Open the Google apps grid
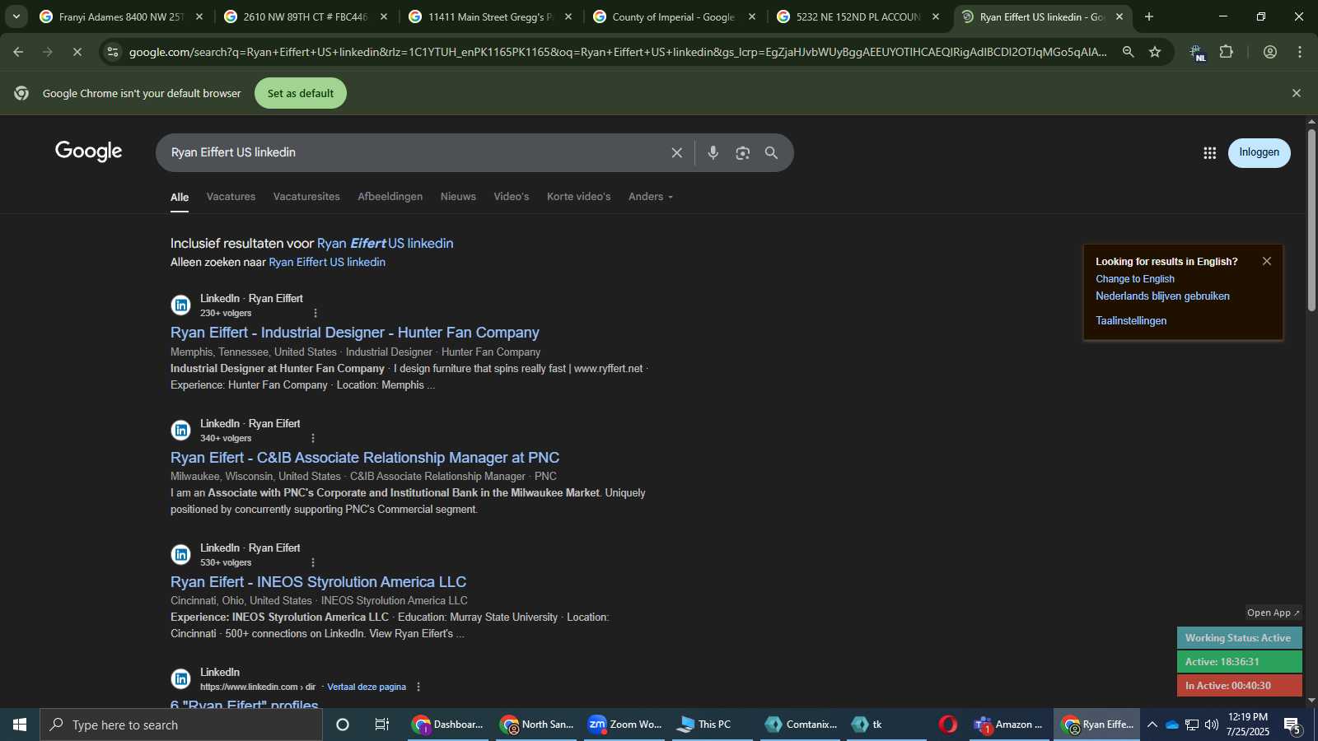This screenshot has width=1318, height=741. 1209,153
